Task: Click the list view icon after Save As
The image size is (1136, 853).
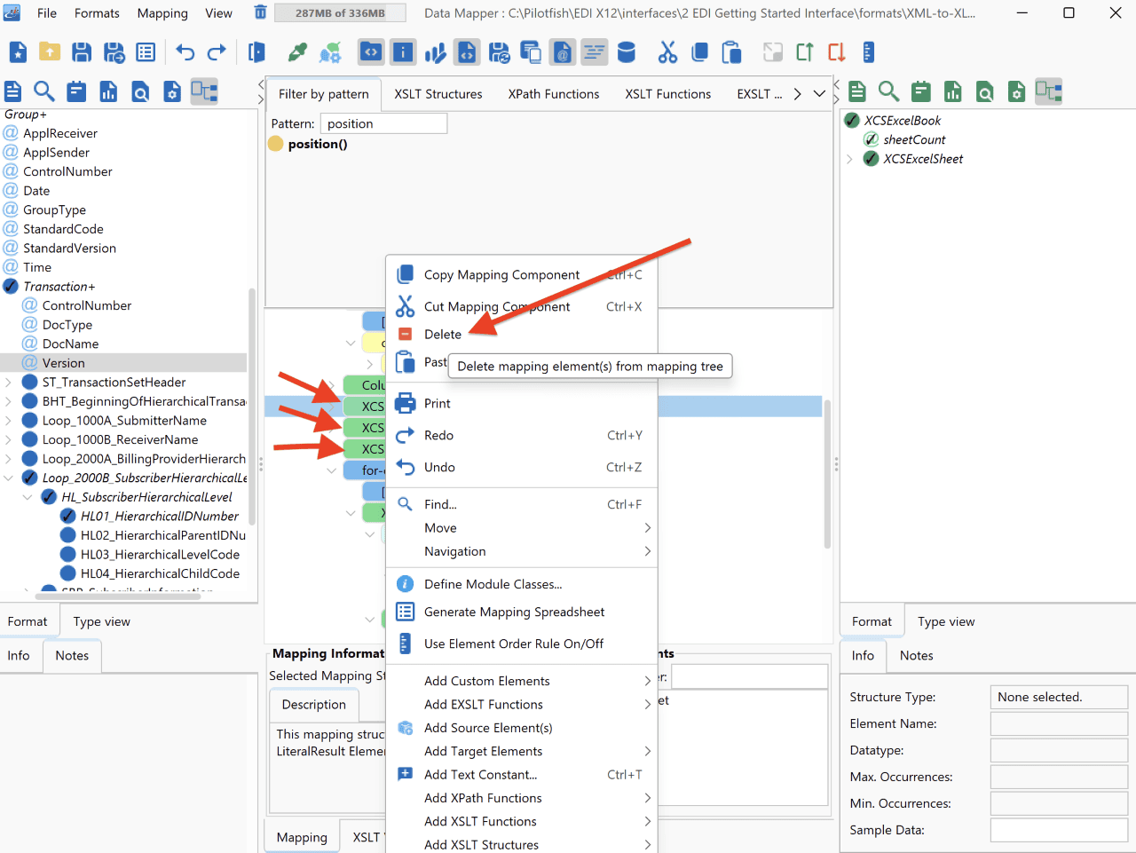Action: 146,52
